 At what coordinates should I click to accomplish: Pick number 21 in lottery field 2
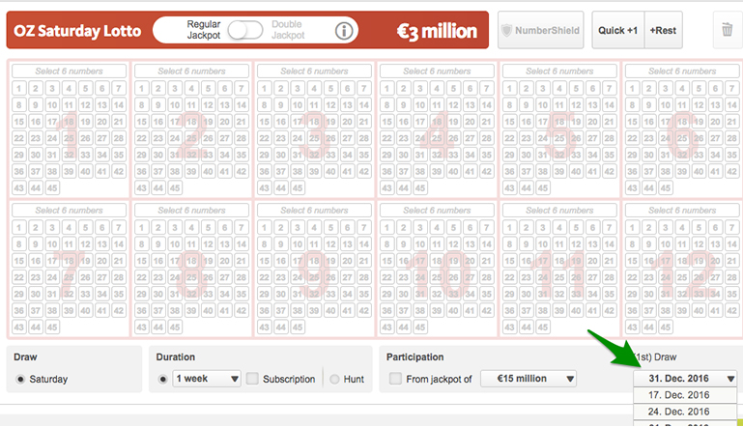[x=242, y=122]
